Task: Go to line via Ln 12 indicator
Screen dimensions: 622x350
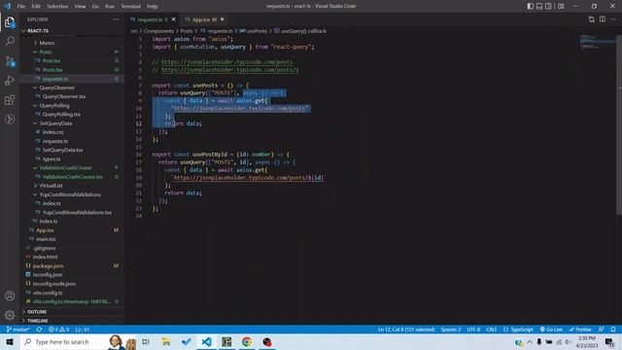Action: point(406,330)
